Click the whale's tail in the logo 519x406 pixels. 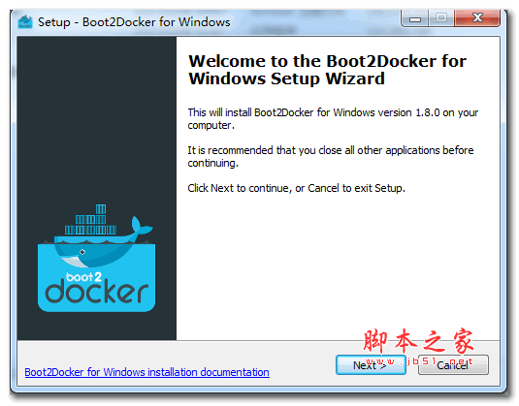pos(142,227)
